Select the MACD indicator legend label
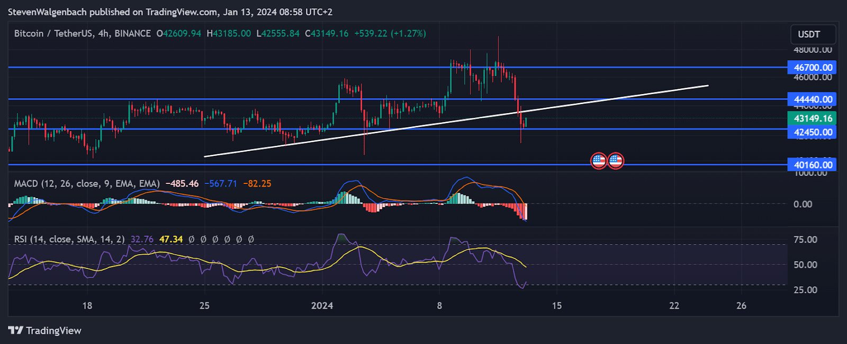Screen dimensions: 847x344 pos(86,183)
